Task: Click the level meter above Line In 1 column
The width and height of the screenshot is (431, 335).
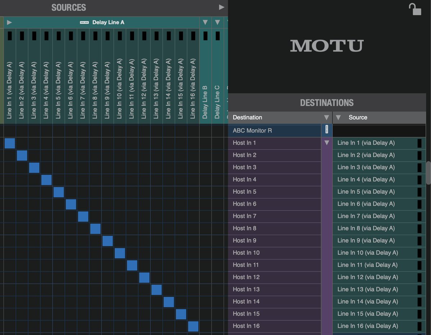Action: [10, 36]
